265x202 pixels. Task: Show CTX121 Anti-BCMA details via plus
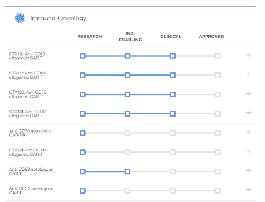point(249,151)
